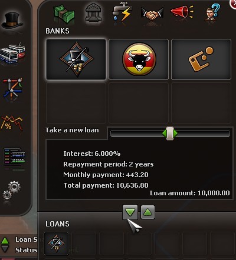
Task: Open the timetable schedule list icon
Action: click(14, 156)
